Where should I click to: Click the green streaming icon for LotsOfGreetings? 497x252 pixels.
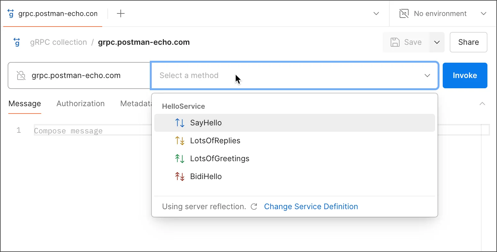click(180, 159)
